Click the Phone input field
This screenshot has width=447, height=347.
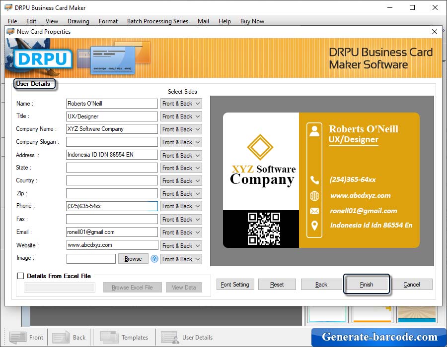[112, 206]
